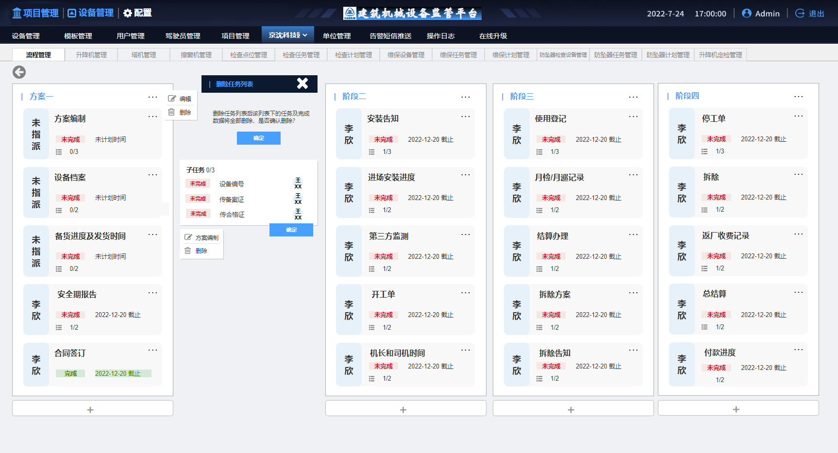The image size is (838, 453).
Task: Switch to the 检查点位管理 tab
Action: pyautogui.click(x=249, y=55)
